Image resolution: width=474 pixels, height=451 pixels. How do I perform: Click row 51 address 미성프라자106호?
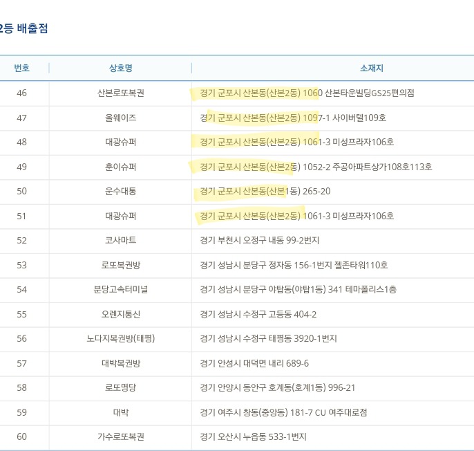pyautogui.click(x=297, y=216)
